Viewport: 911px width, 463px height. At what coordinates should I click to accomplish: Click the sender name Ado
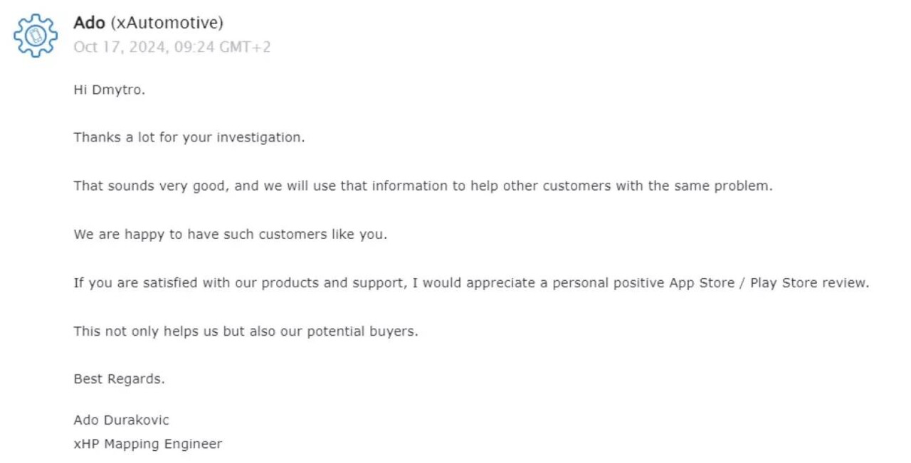coord(89,23)
